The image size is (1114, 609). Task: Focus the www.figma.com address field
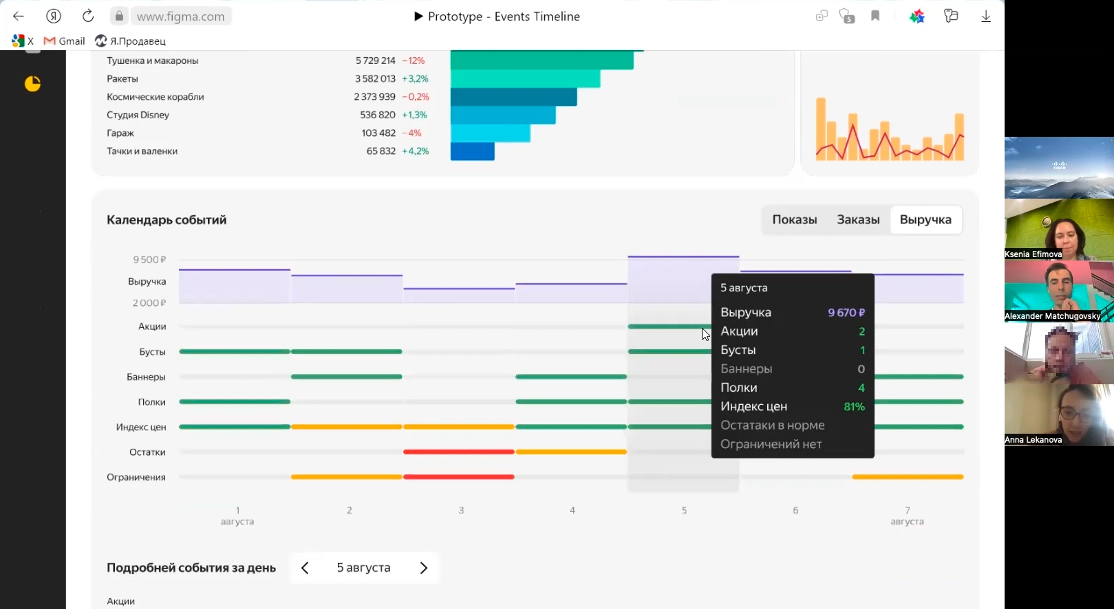pyautogui.click(x=181, y=16)
